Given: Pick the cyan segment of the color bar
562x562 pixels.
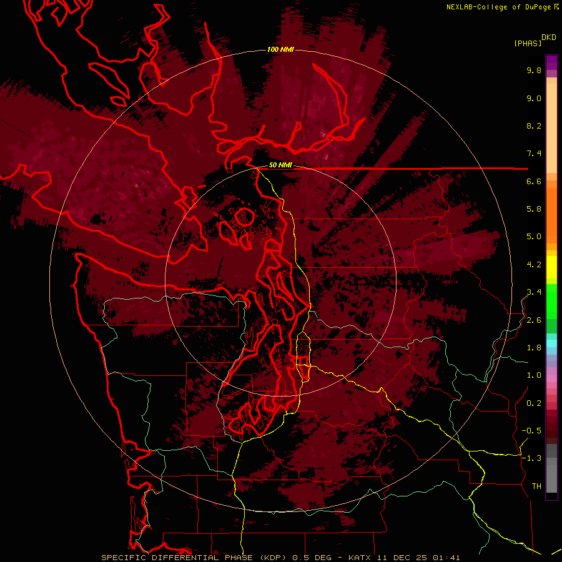Looking at the screenshot, I should tap(551, 343).
